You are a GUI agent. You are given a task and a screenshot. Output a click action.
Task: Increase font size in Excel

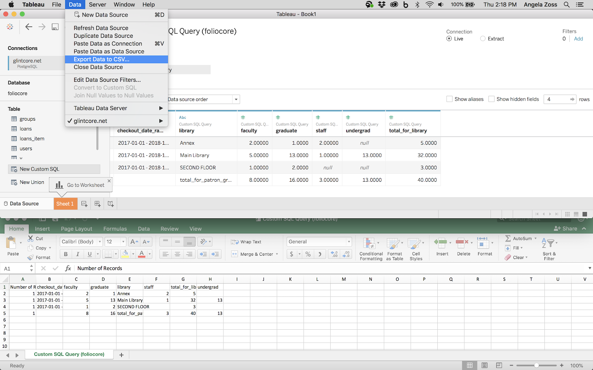click(x=134, y=242)
